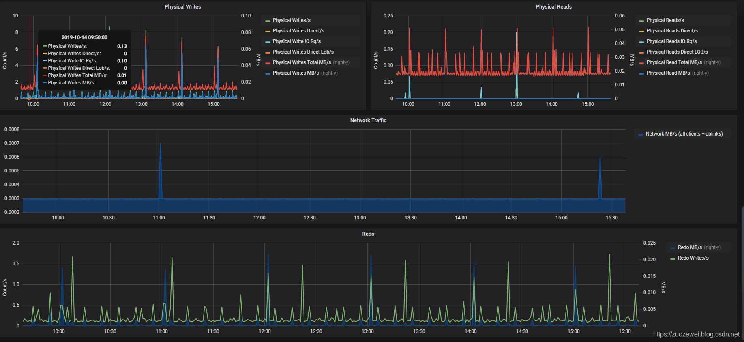
Task: Click the 14:00 label on Physical Writes axis
Action: [177, 104]
